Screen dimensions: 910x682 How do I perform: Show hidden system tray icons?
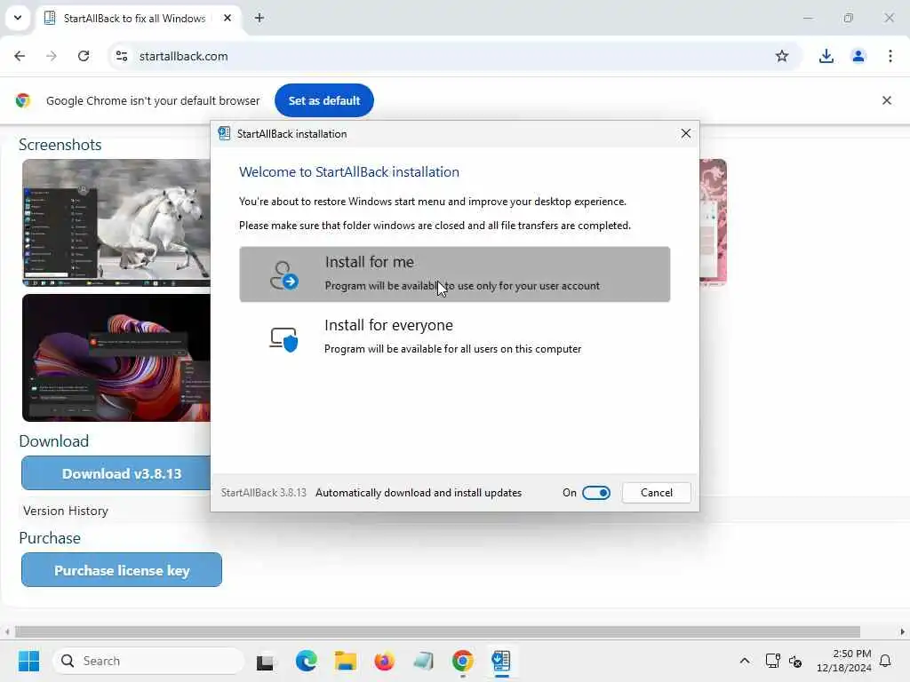745,661
